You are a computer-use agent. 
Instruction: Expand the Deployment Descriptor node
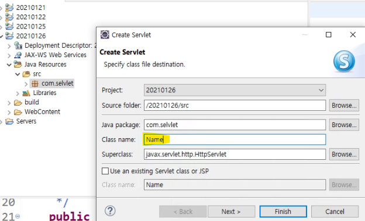9,46
